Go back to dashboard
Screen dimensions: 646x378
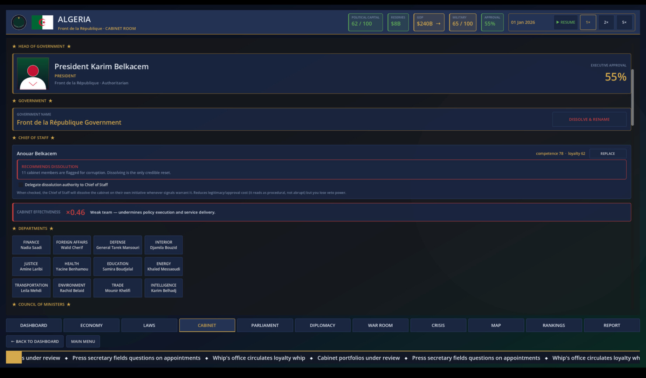35,341
